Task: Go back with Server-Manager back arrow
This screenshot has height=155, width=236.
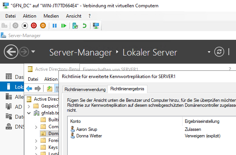Action: tap(11, 52)
